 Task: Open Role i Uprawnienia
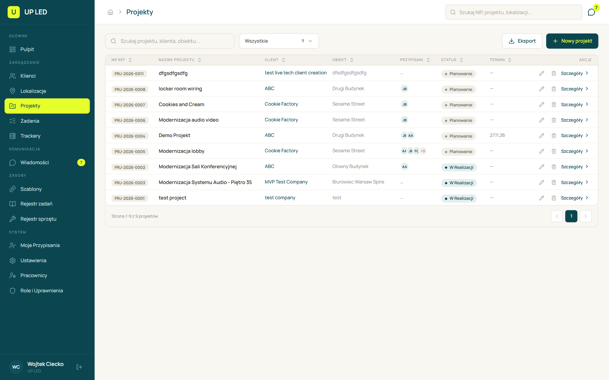pyautogui.click(x=47, y=291)
